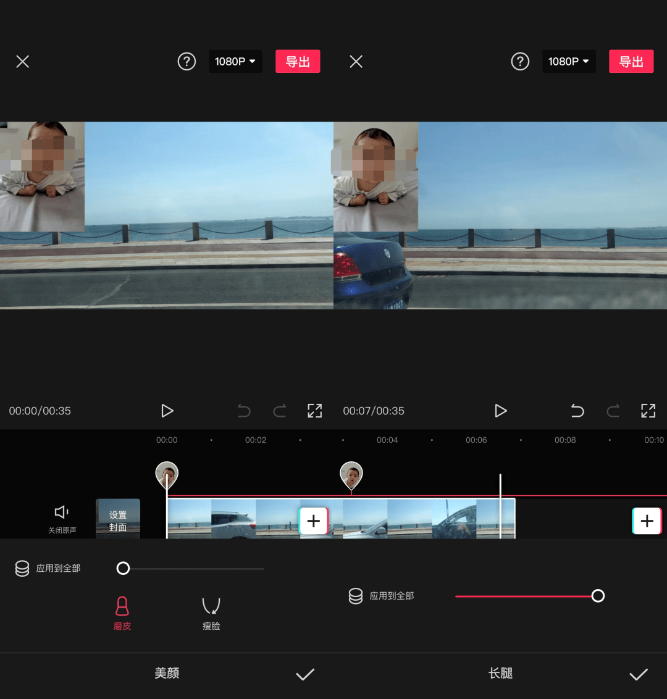Mute original sound via 关闭原声
Viewport: 667px width, 699px height.
tap(62, 519)
